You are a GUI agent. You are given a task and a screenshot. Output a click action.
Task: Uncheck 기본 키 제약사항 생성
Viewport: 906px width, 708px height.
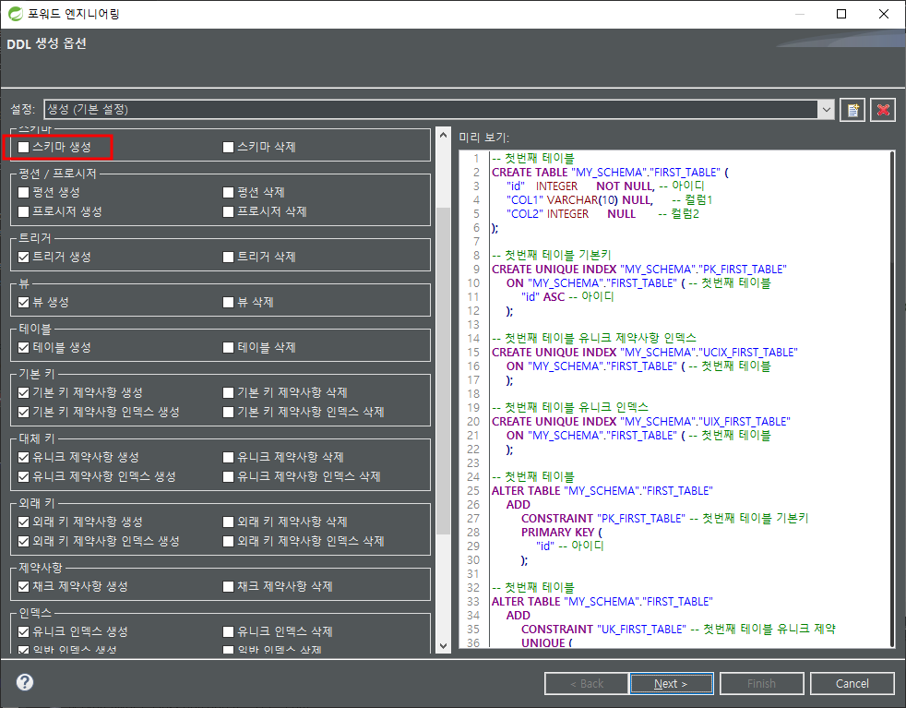24,392
